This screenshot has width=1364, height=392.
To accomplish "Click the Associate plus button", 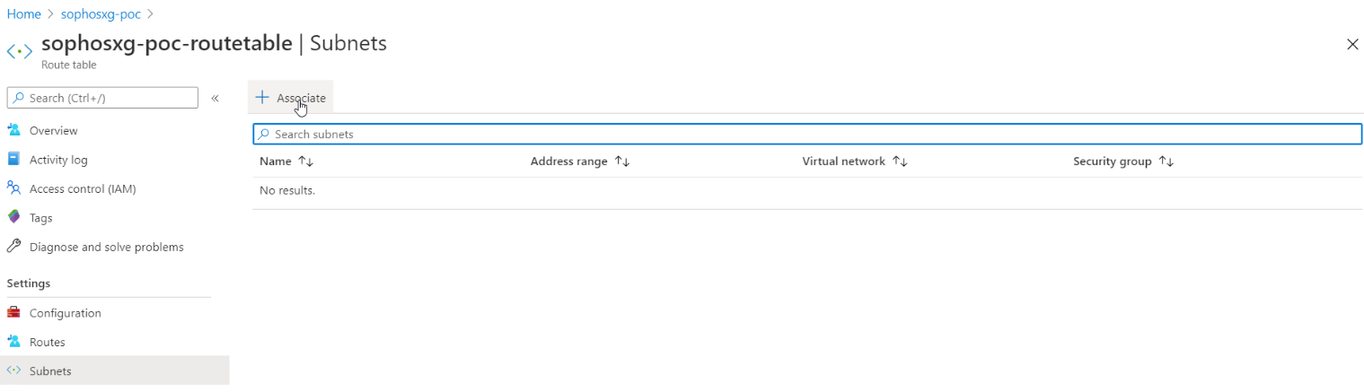I will (290, 98).
